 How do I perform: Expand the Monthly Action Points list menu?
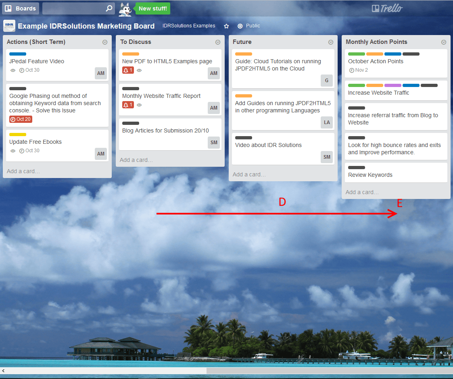444,42
